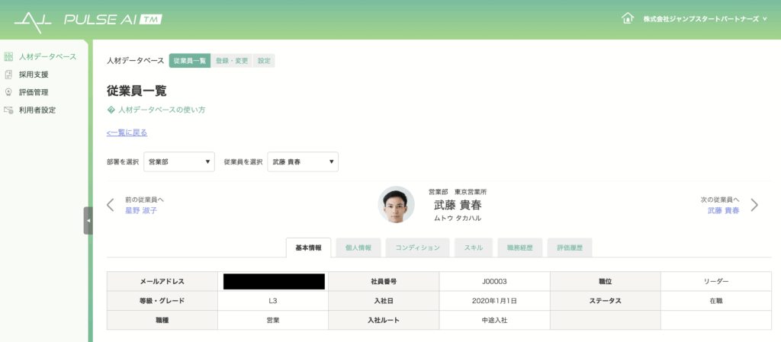Collapse the sidebar with the handle arrow
Screen dimensions: 781x342
point(88,220)
